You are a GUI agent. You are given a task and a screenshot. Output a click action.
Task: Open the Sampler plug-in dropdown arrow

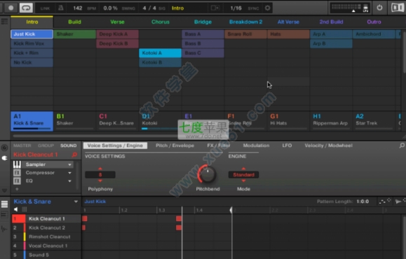click(x=69, y=164)
